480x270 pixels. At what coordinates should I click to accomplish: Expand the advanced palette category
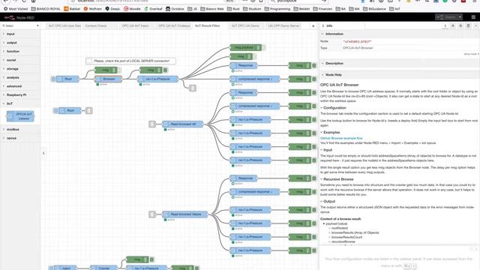[x=20, y=86]
